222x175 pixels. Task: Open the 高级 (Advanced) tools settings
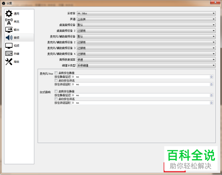(19, 62)
